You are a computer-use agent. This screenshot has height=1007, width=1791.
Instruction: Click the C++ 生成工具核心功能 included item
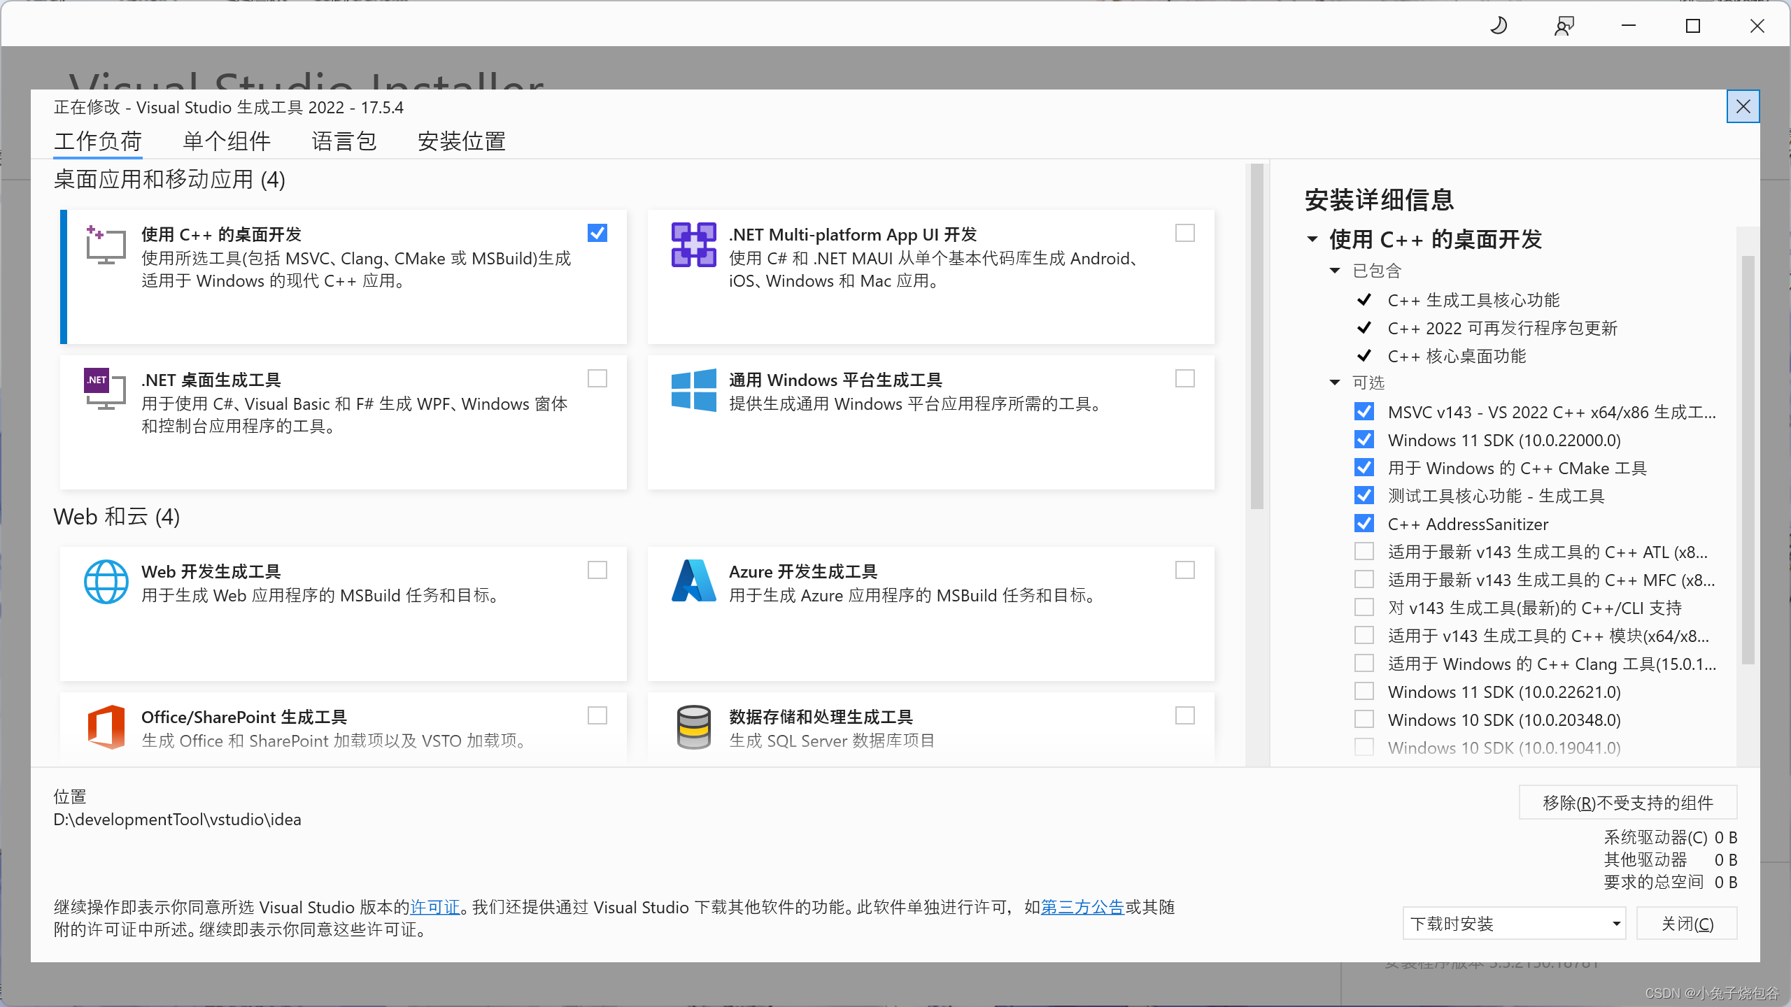click(x=1473, y=300)
